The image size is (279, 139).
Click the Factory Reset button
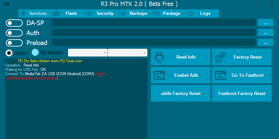tap(242, 57)
